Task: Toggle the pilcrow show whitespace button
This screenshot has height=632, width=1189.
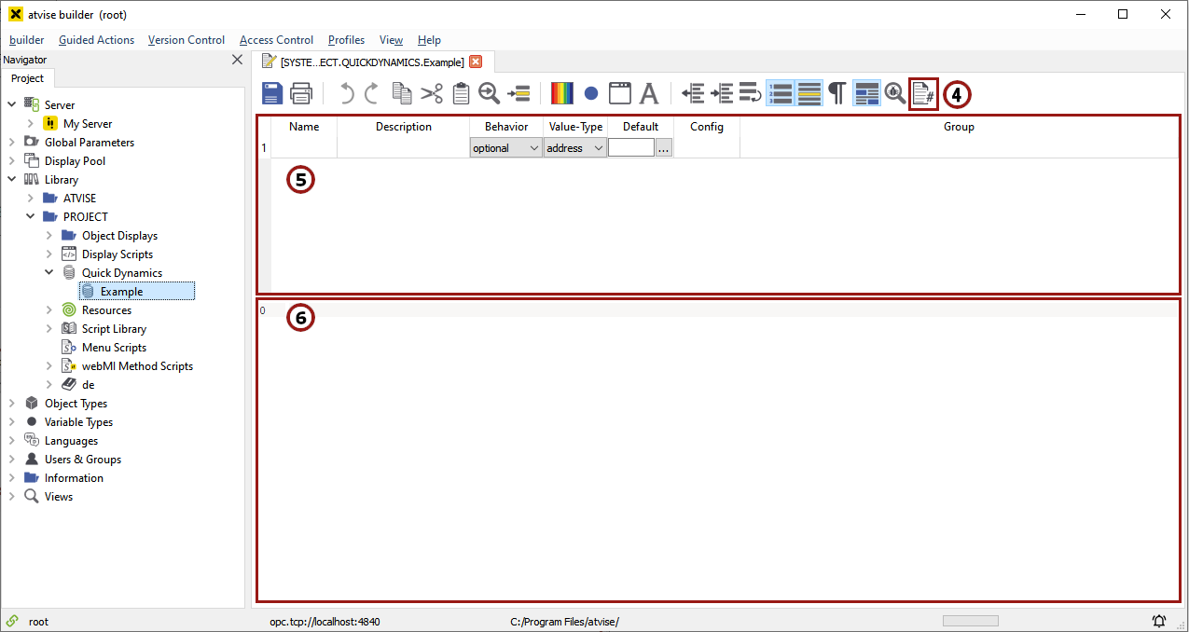Action: (x=837, y=93)
